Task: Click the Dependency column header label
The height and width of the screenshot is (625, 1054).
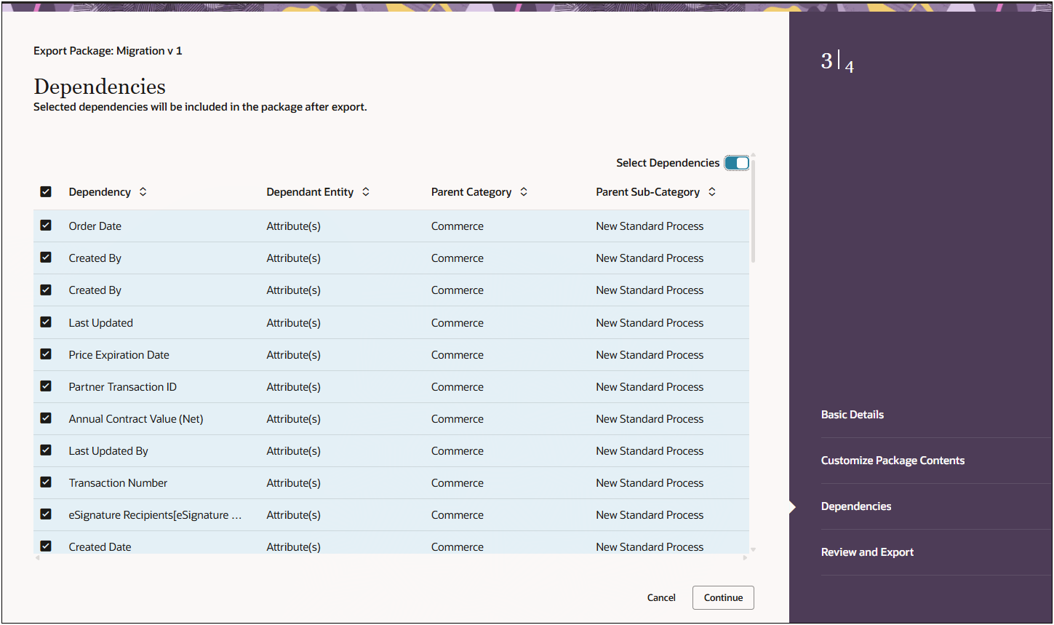Action: coord(100,192)
